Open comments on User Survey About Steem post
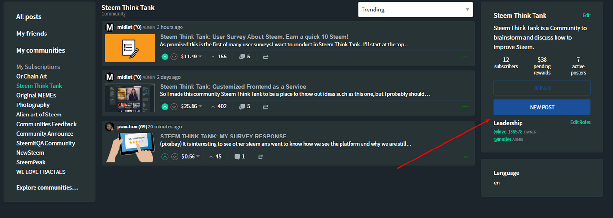Screen dimensions: 613x218 click(x=245, y=57)
